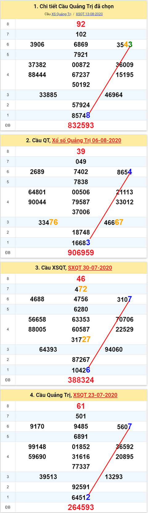Select the number 46964
Screen dimensions: 148x513
point(114,95)
